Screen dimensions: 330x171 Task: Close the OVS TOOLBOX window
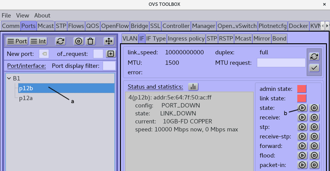324,4
